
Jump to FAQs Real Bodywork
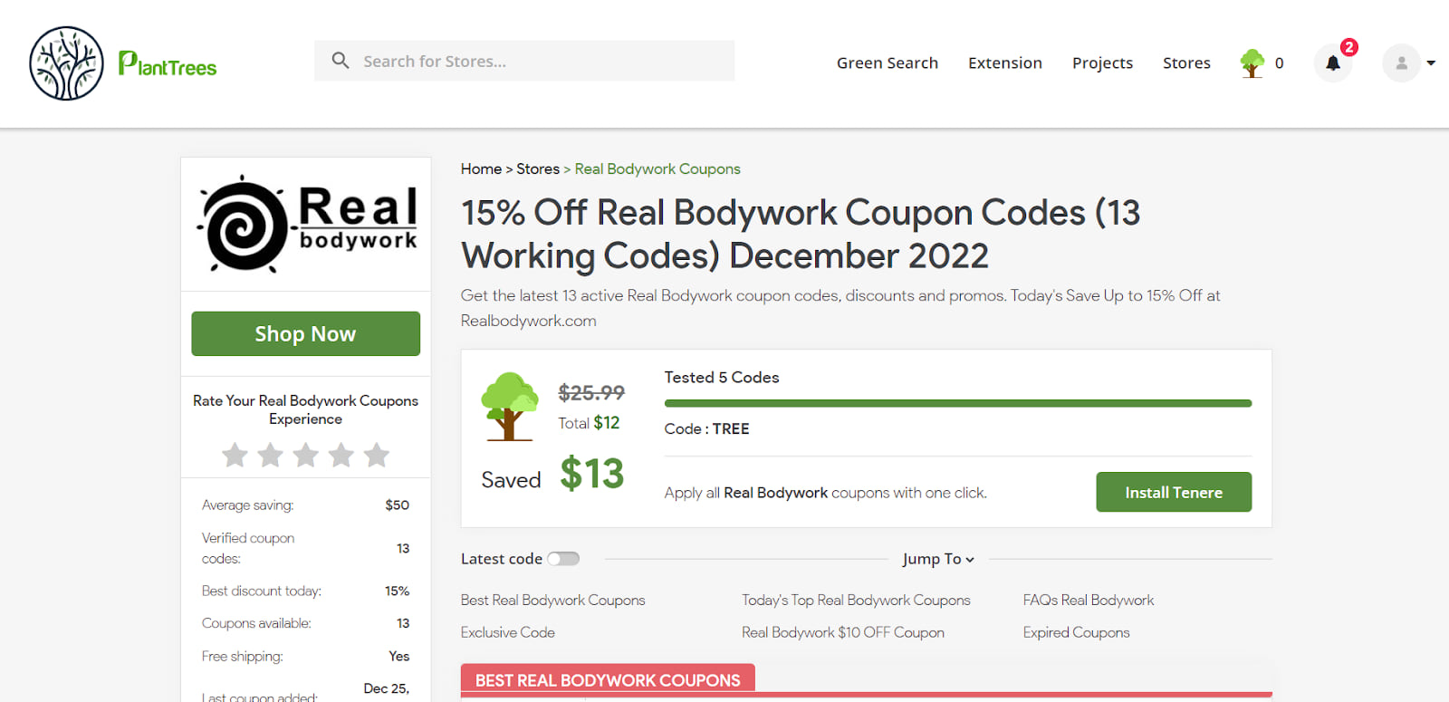pyautogui.click(x=1089, y=600)
